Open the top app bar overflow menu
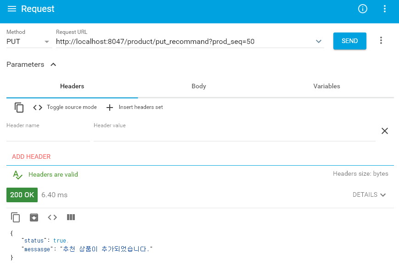399x270 pixels. point(384,9)
